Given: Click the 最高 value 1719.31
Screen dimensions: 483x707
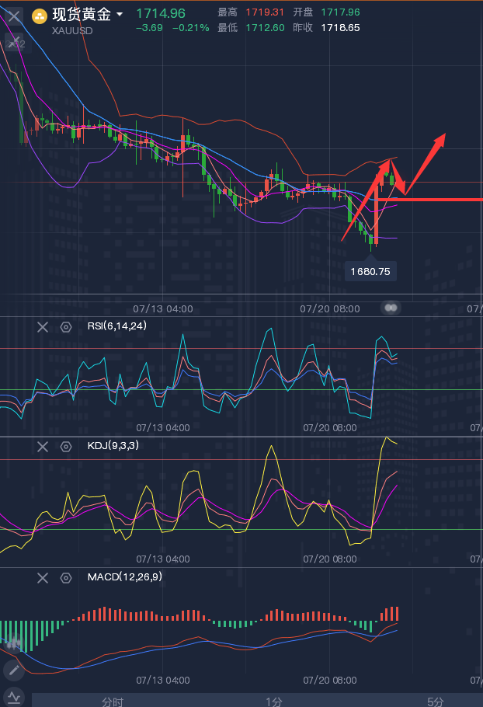Looking at the screenshot, I should click(265, 12).
